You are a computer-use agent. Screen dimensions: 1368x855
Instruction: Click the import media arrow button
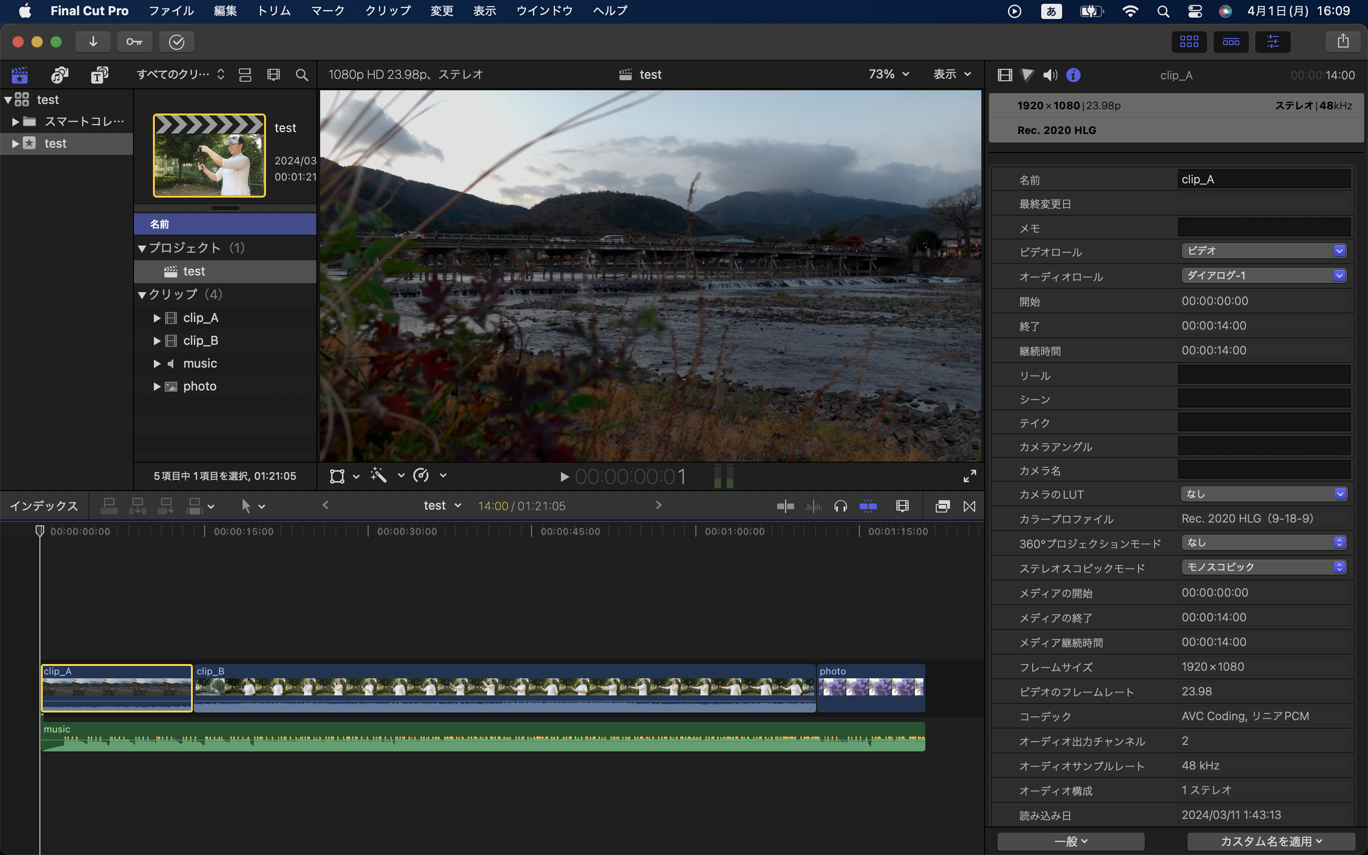coord(93,42)
